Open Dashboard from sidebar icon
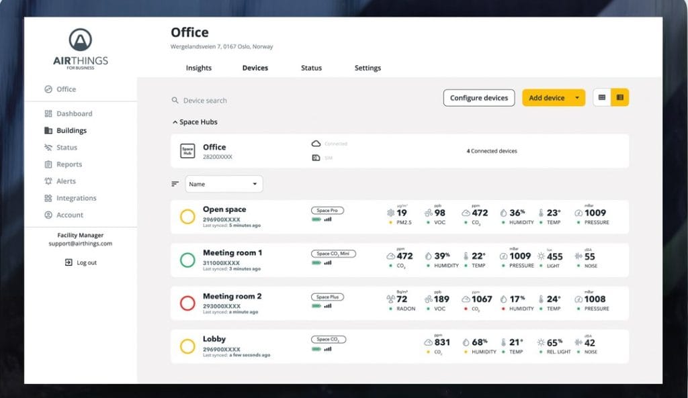 coord(48,114)
